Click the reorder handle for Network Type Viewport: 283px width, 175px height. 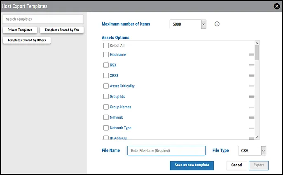coord(251,128)
